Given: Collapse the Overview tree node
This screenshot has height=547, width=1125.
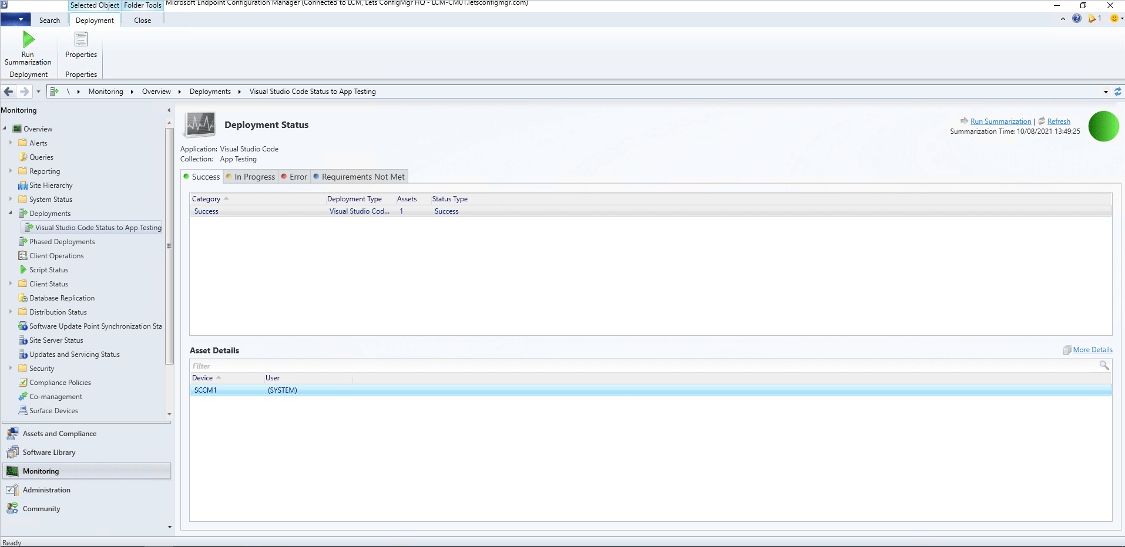Looking at the screenshot, I should coord(5,129).
